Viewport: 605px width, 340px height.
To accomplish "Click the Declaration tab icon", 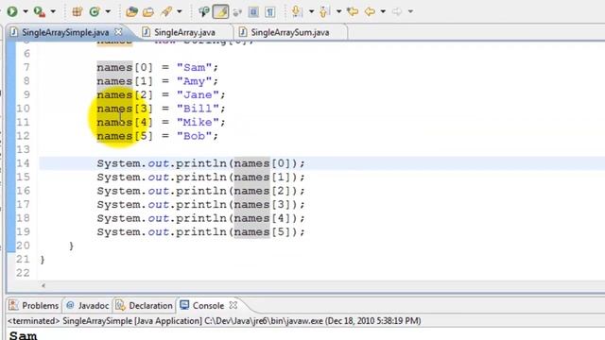I will [120, 305].
